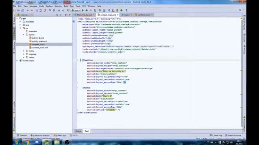Open the Navigate menu
Viewport: 259px width, 145px height.
click(x=33, y=6)
